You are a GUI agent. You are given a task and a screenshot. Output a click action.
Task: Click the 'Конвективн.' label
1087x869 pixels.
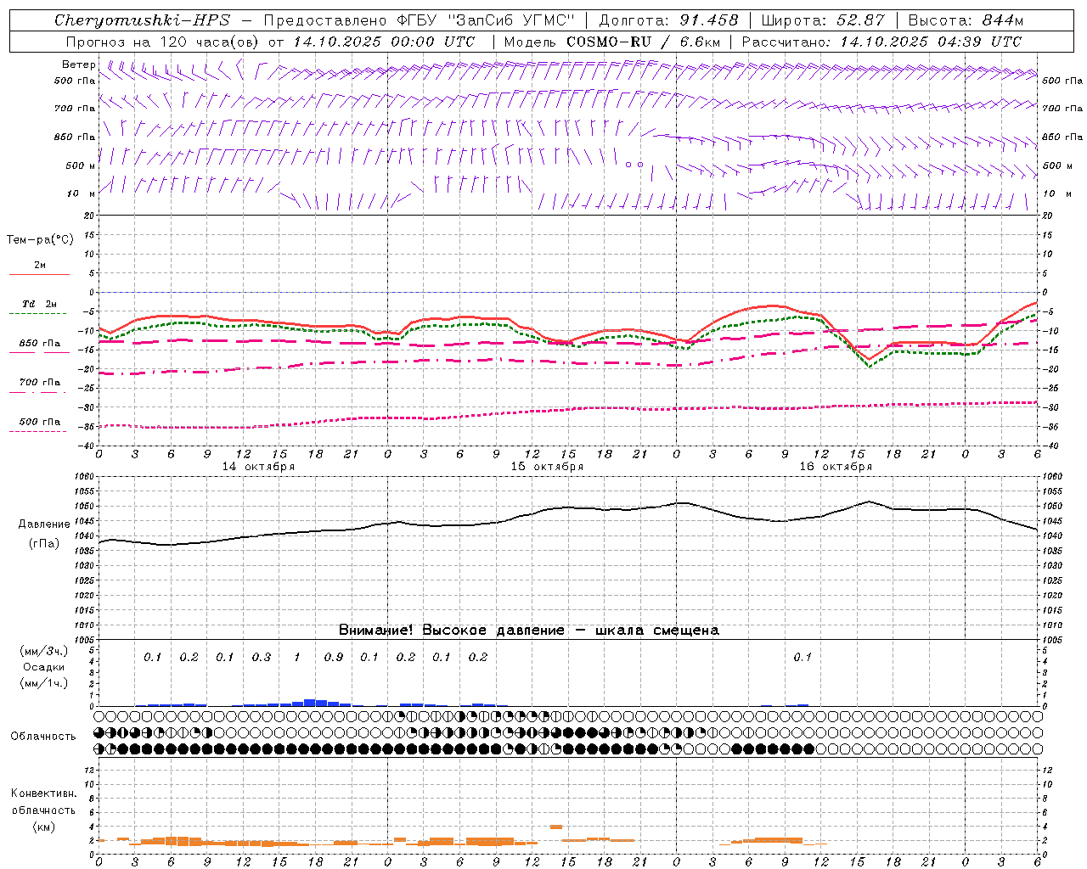pos(44,793)
